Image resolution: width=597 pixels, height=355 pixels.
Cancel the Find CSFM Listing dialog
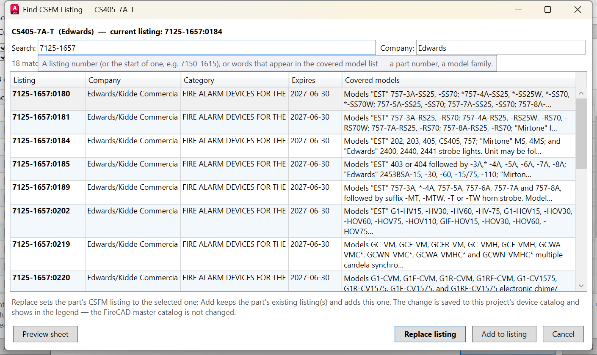pos(563,334)
